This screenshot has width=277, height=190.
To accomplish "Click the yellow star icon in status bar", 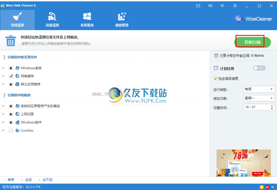I will coord(262,187).
